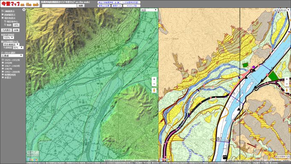
Task: Open the 使用上の注意 link
Action: coord(104,6)
